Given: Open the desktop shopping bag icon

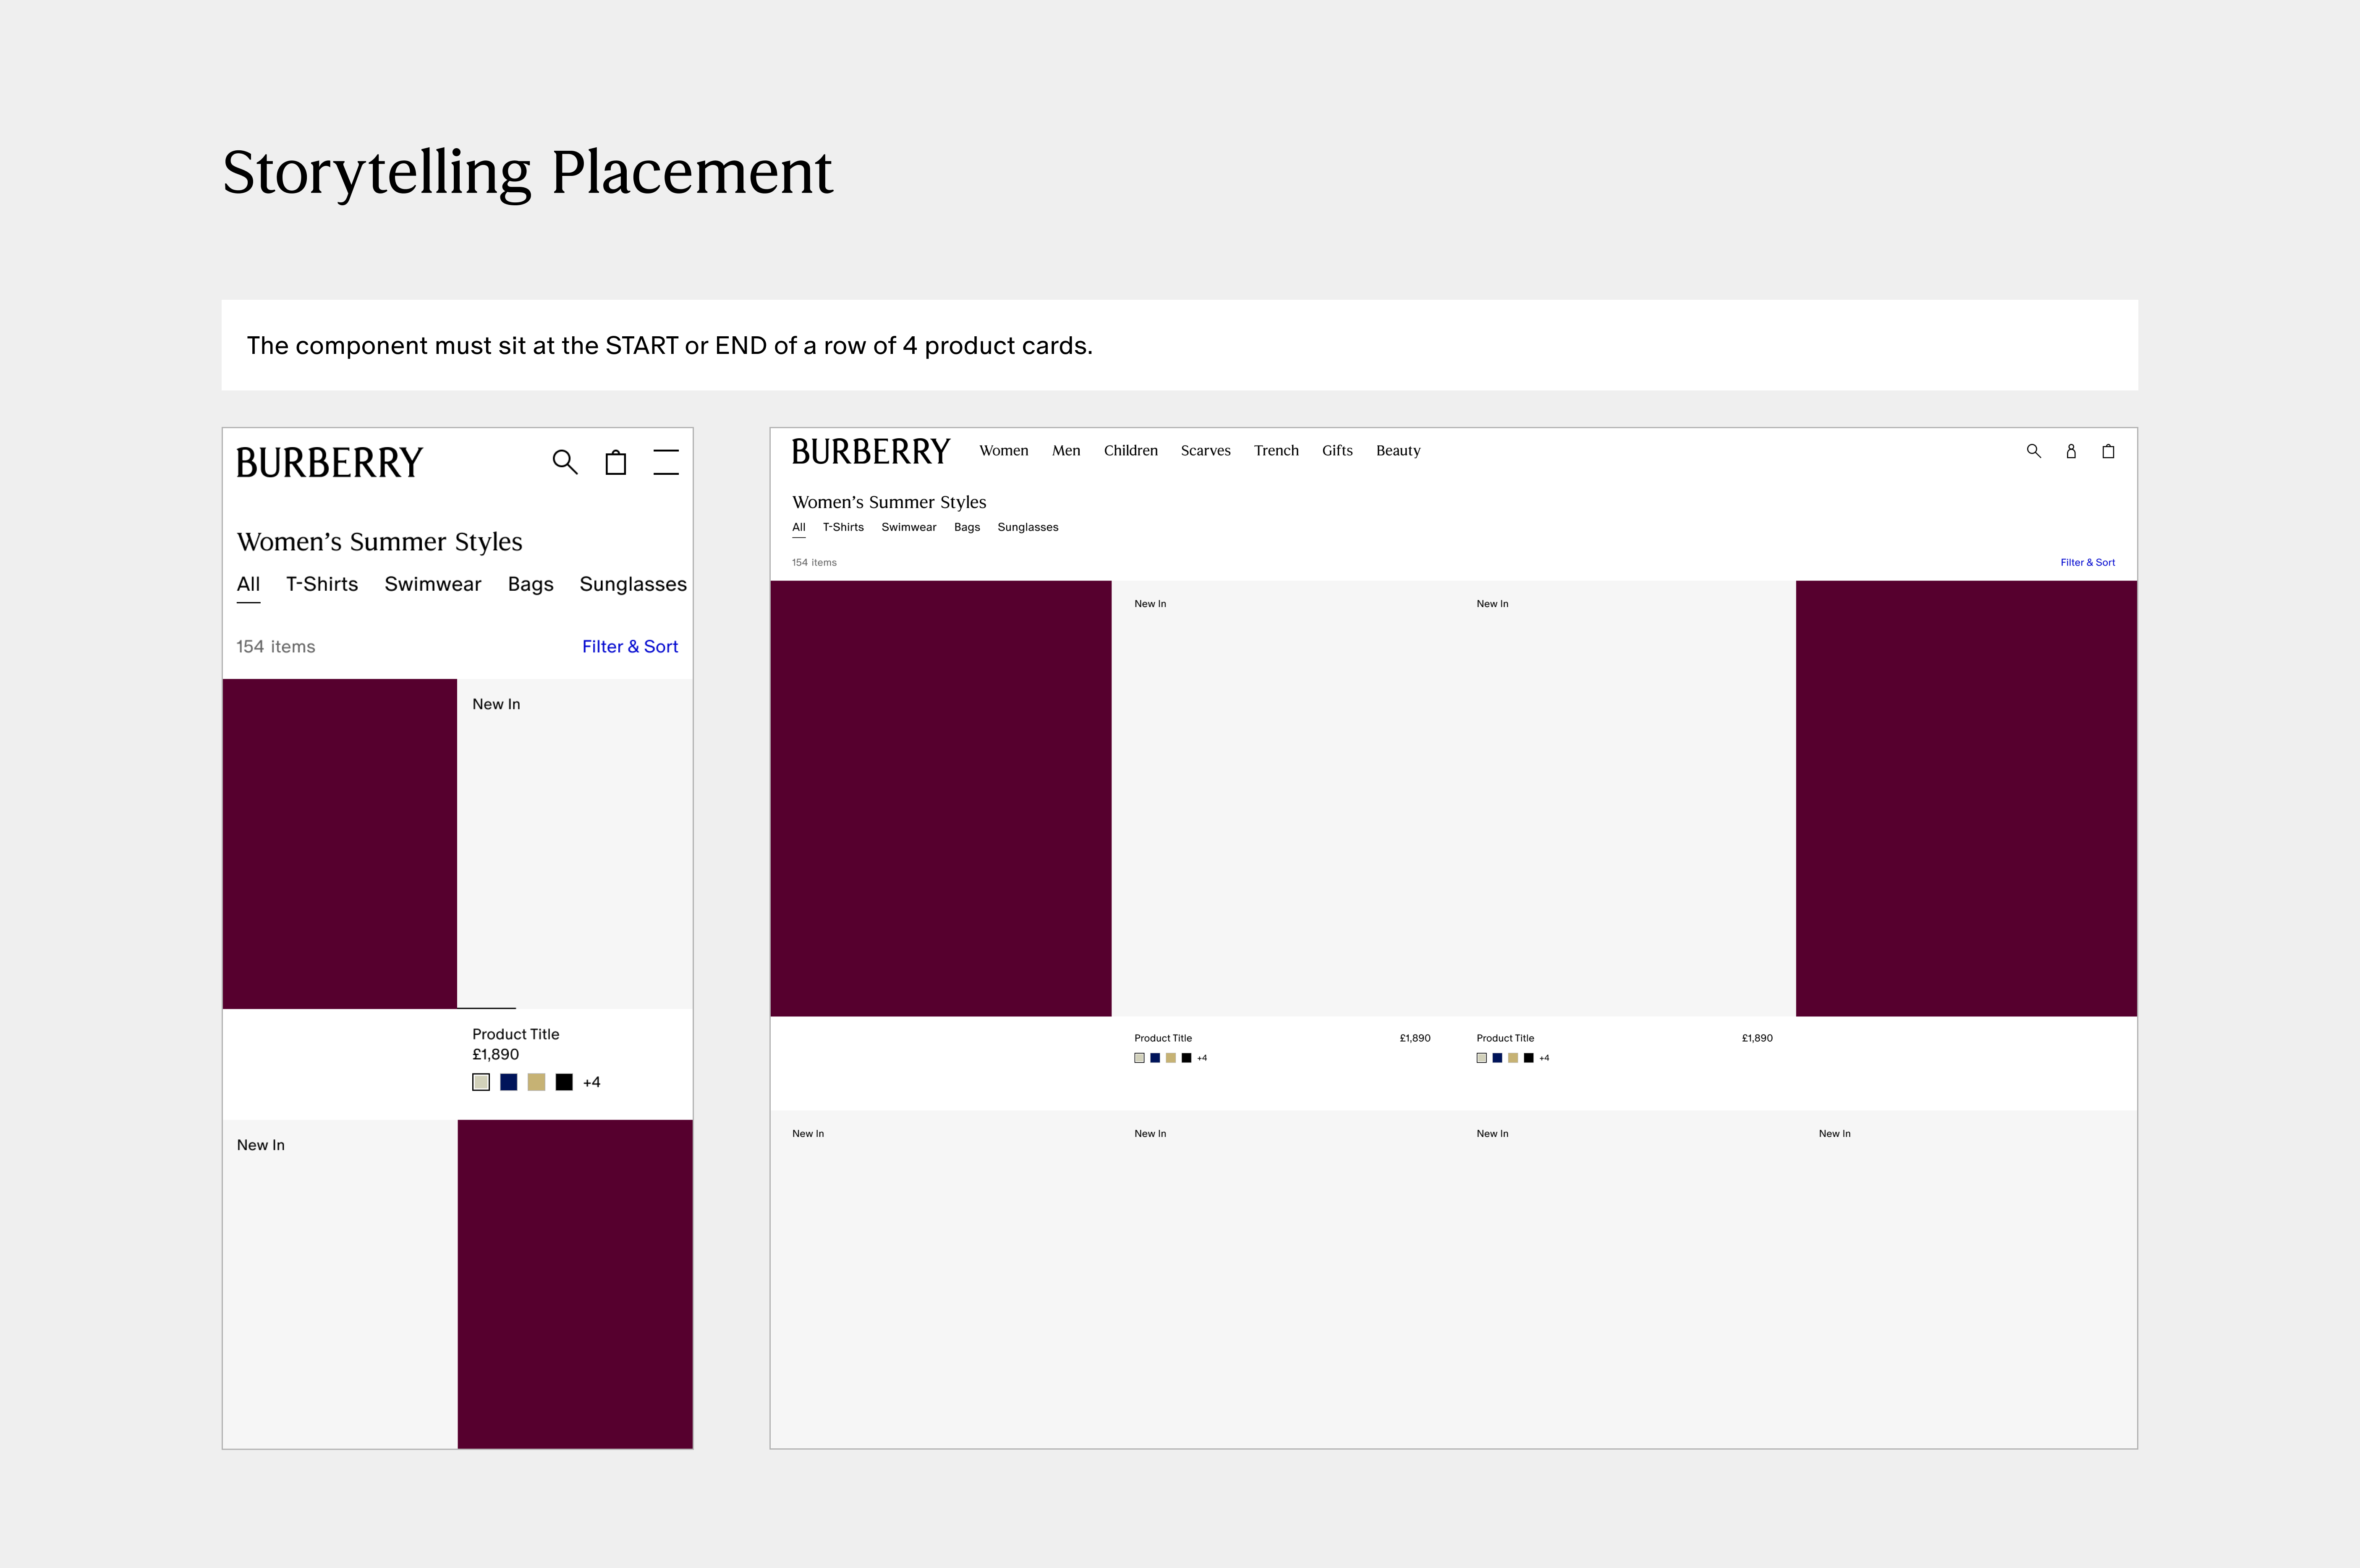Looking at the screenshot, I should [2108, 451].
